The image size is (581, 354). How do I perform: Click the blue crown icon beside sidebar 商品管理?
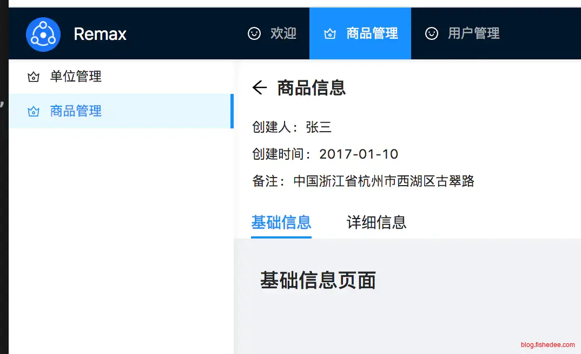coord(34,112)
